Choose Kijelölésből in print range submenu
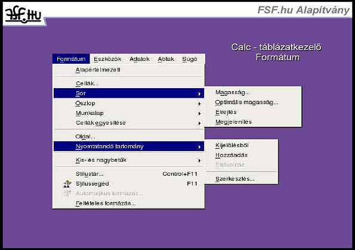355x250 pixels. [x=242, y=145]
